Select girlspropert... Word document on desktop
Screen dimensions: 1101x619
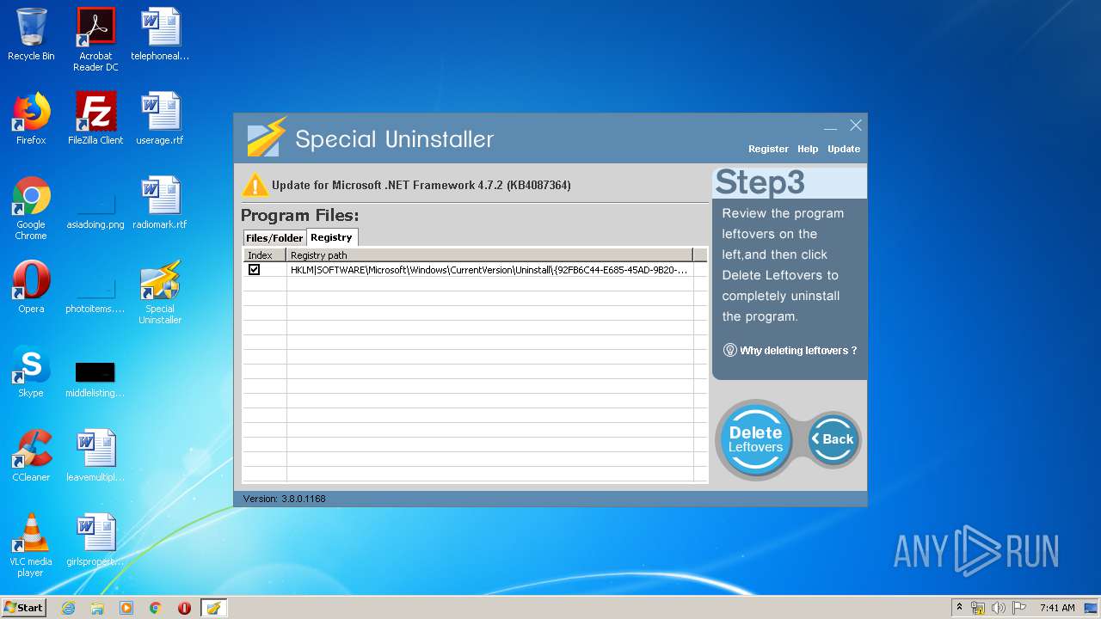(x=95, y=540)
